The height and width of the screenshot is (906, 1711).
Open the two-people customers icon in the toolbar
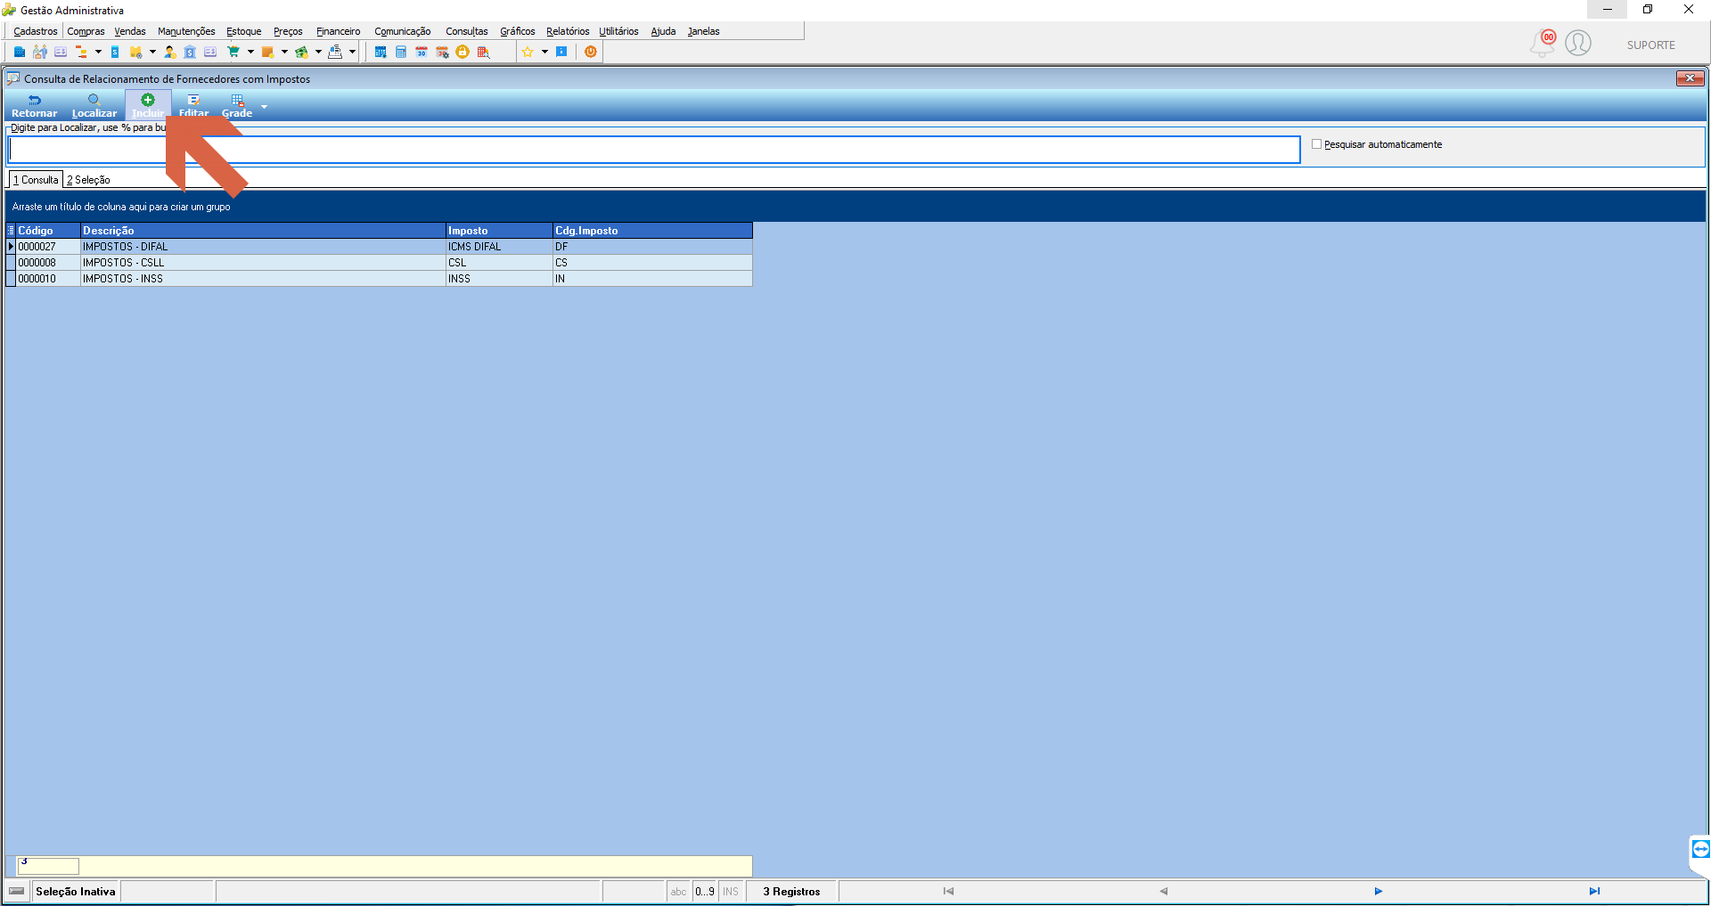click(40, 52)
